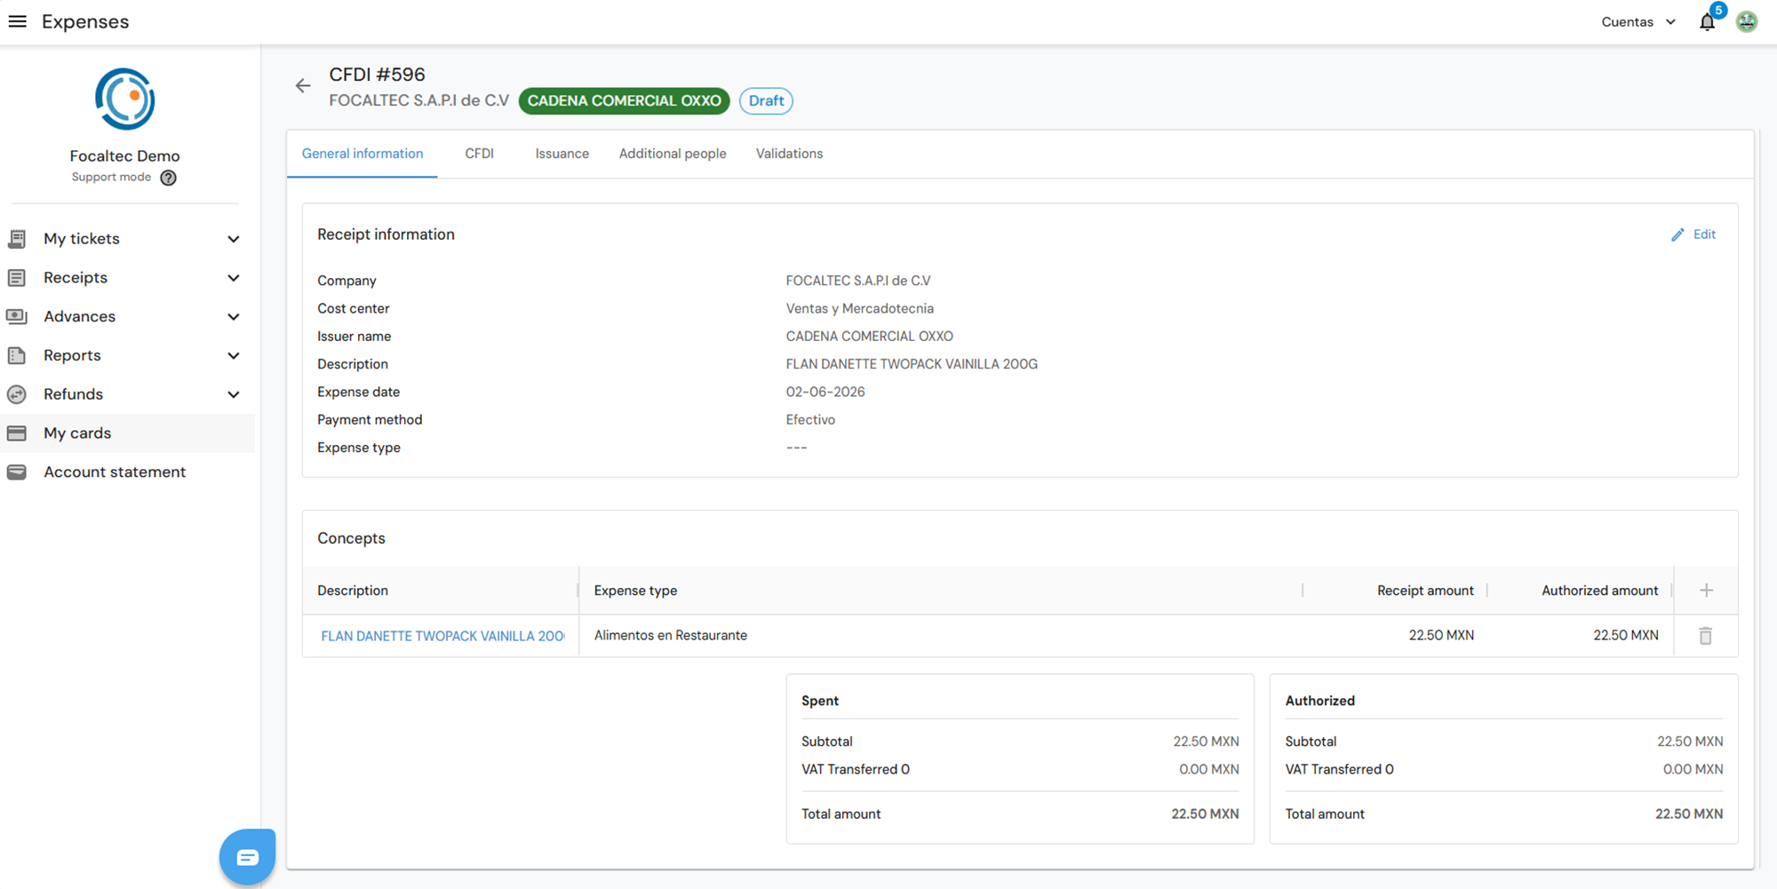Click the Authorized total amount 22.50 MXN
Screen dimensions: 1777x889
click(x=1689, y=814)
